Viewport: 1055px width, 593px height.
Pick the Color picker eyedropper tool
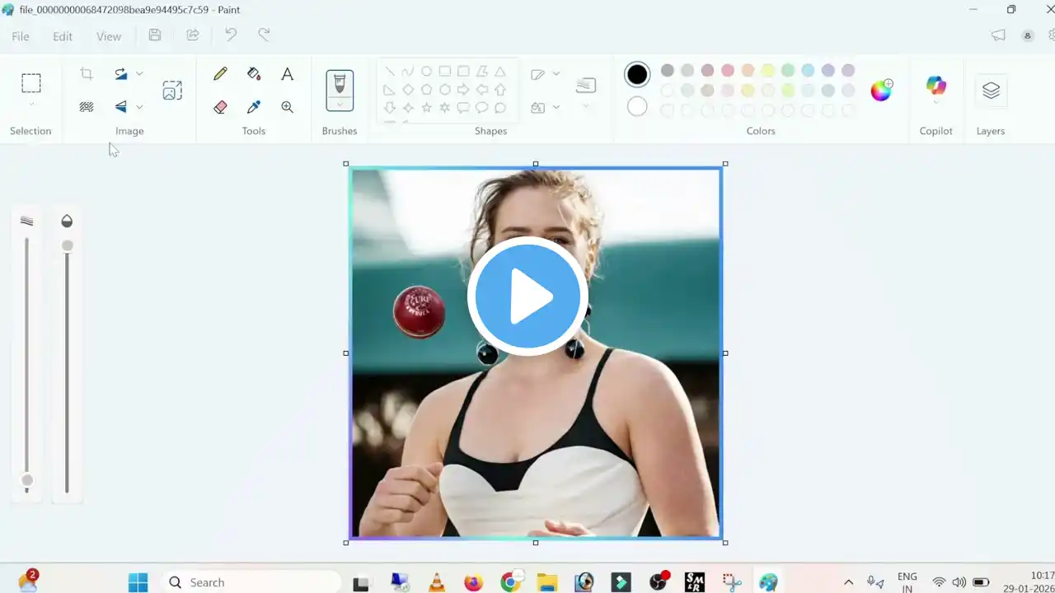pyautogui.click(x=254, y=106)
